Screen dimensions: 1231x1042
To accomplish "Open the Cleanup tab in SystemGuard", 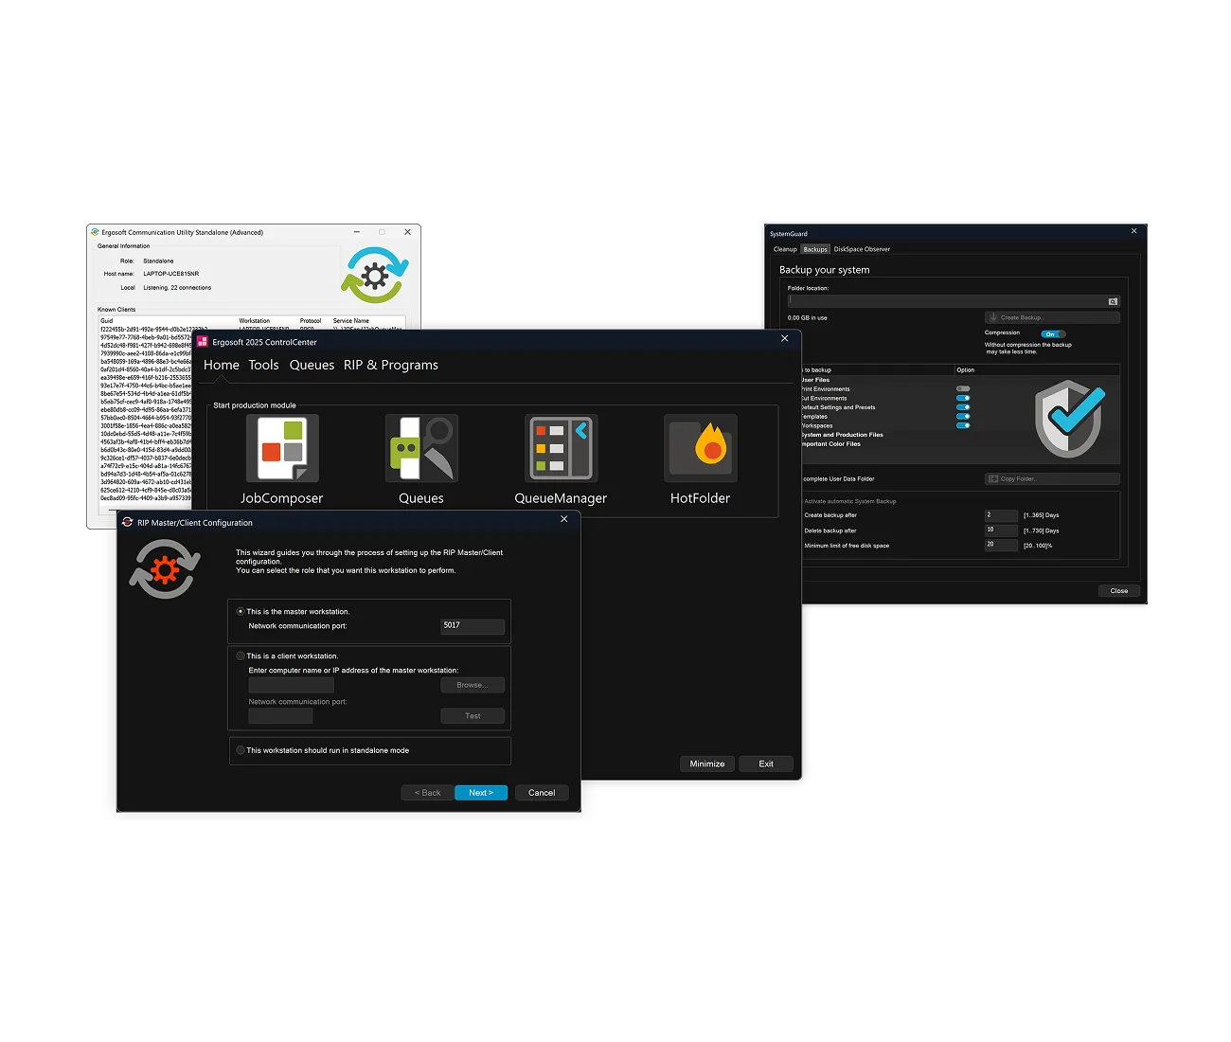I will 785,249.
